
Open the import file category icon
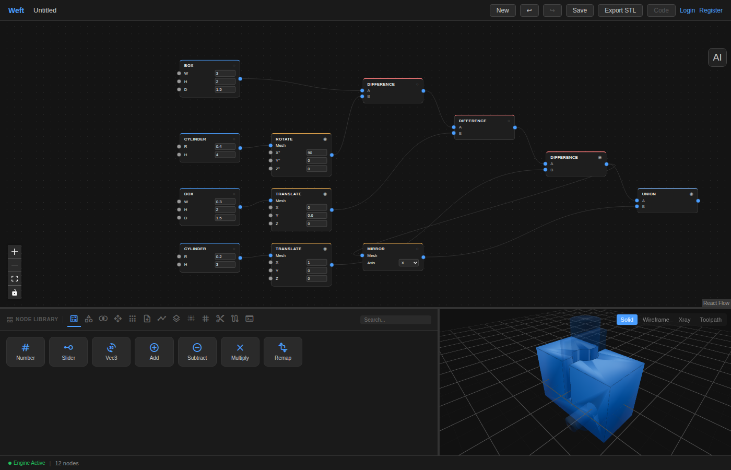(x=147, y=319)
